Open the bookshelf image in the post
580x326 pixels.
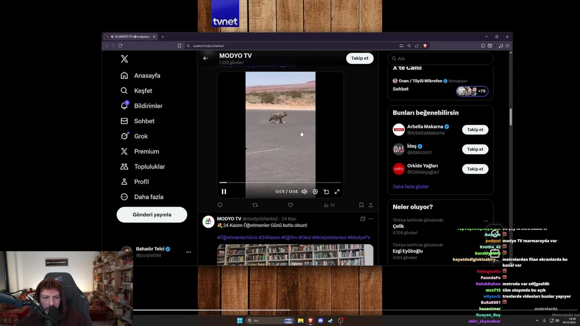tap(295, 255)
